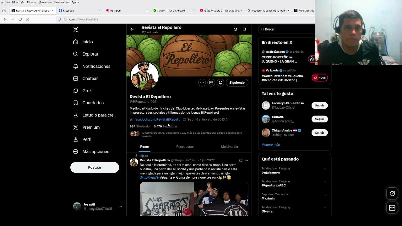Go back in browser
This screenshot has width=402, height=226.
(5, 19)
